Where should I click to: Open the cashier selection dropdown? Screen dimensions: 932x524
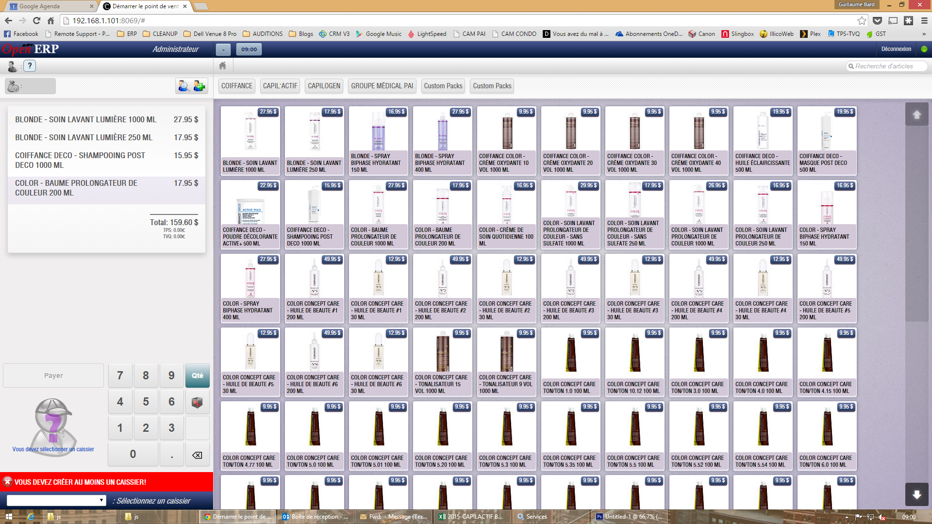tap(56, 500)
